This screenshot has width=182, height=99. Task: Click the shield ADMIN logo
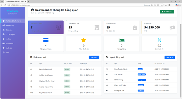pyautogui.click(x=13, y=11)
